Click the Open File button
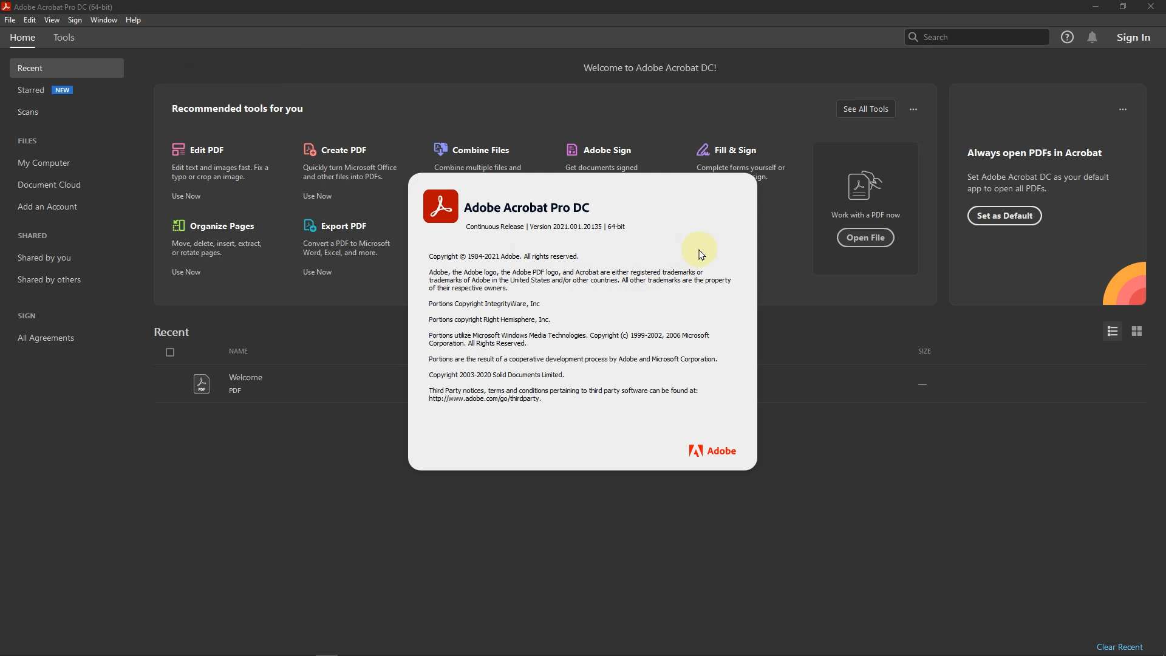Screen dimensions: 1166x656 coord(865,237)
